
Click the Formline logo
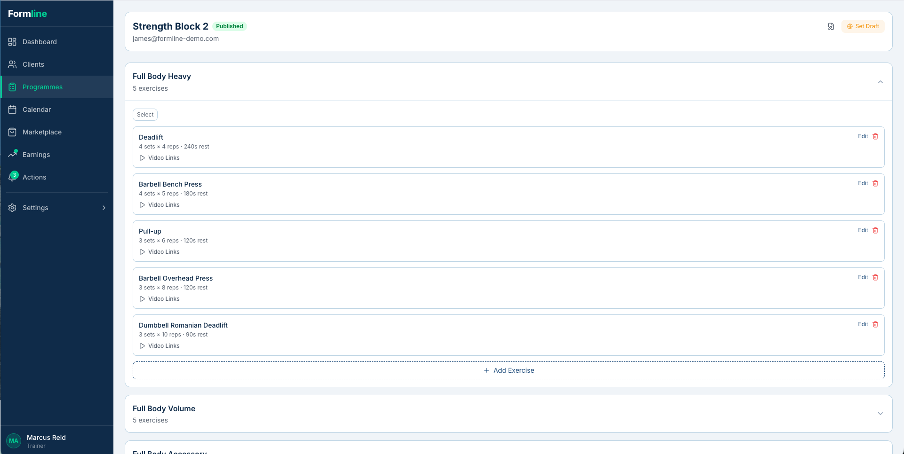(x=27, y=14)
